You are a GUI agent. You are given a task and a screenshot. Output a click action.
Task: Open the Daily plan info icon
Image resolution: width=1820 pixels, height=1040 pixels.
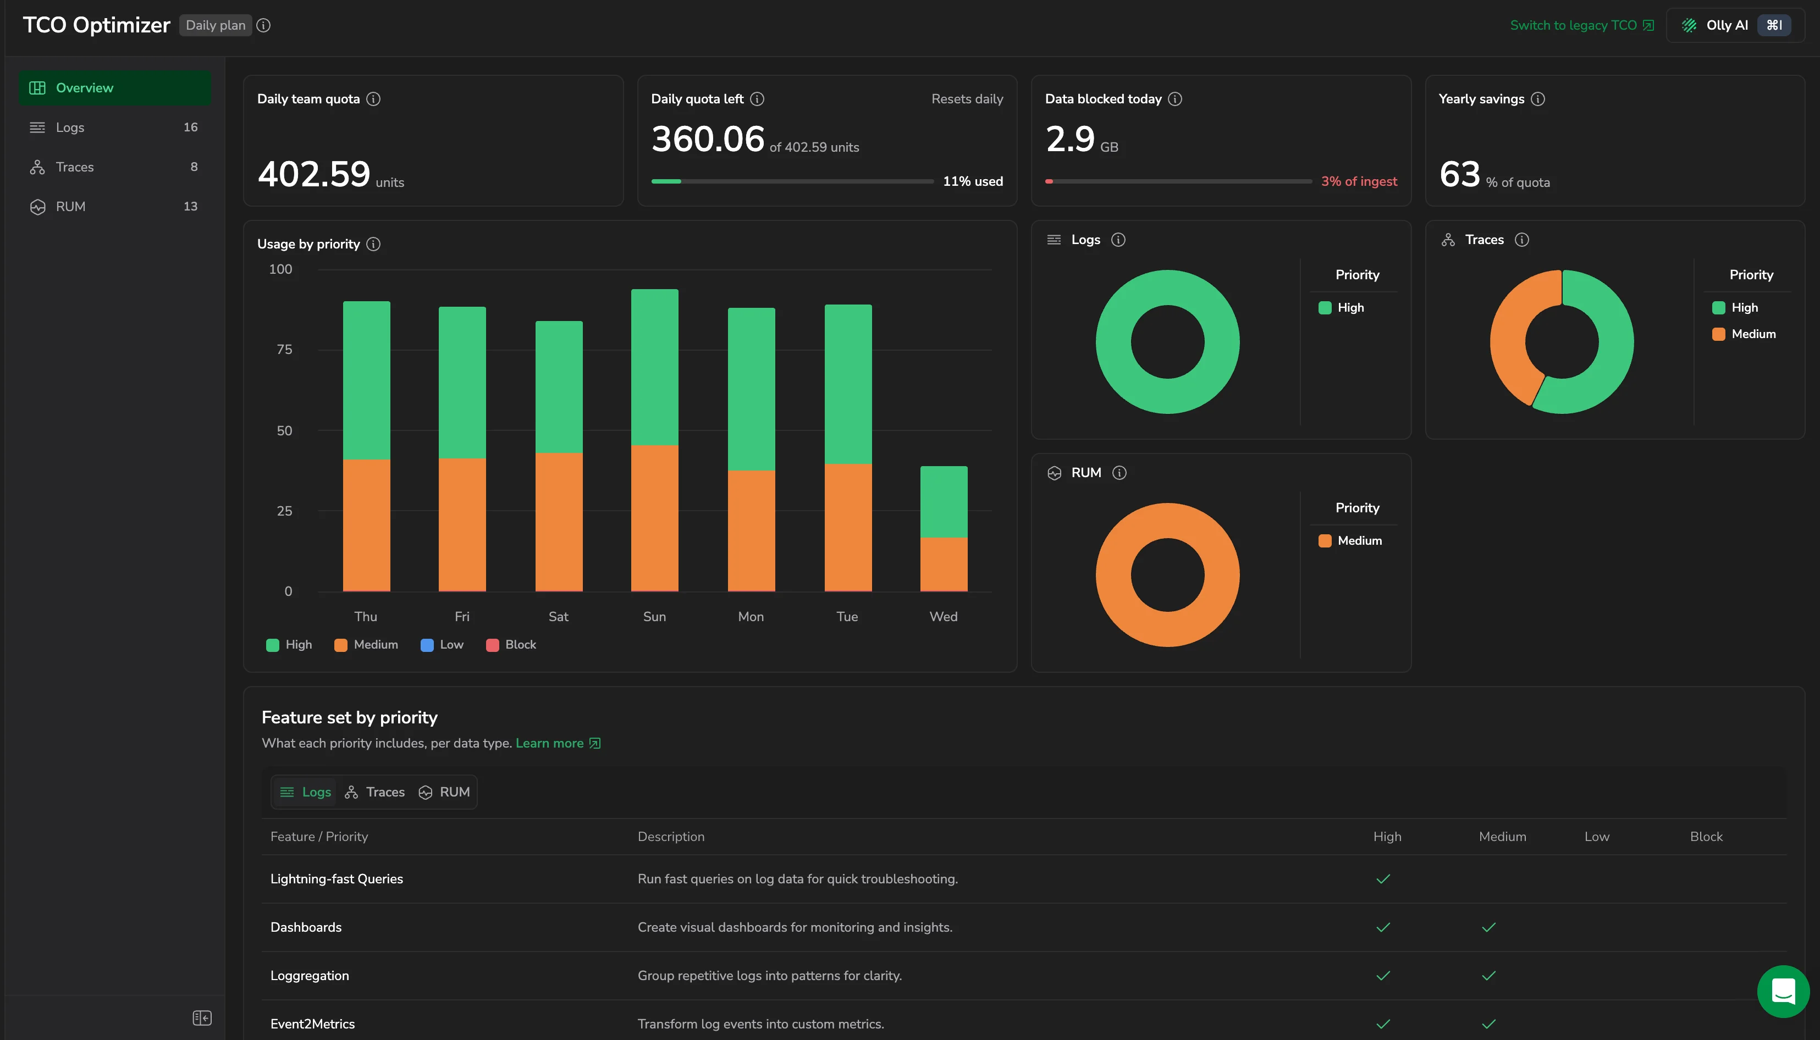click(263, 25)
